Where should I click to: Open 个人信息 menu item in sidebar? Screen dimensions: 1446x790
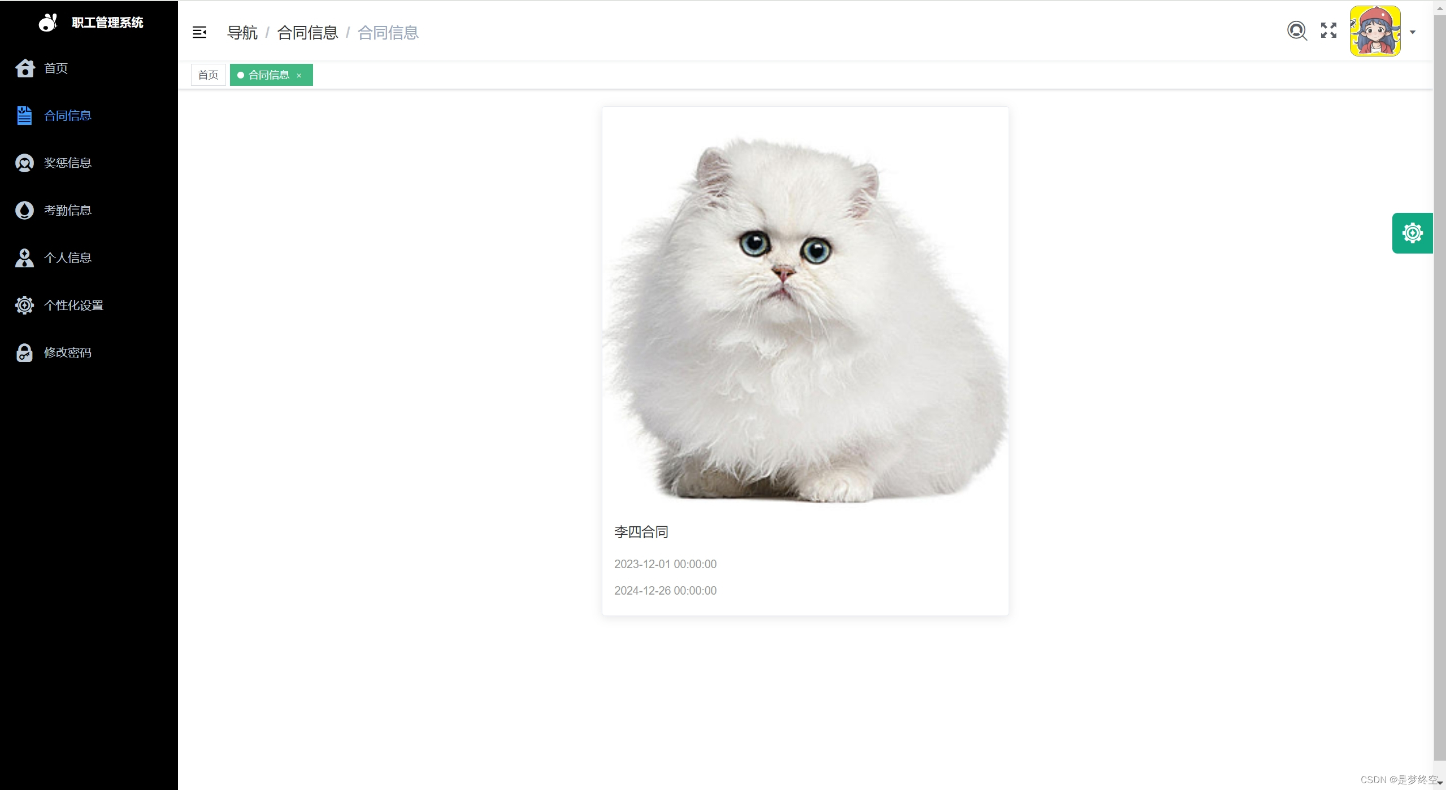click(x=89, y=258)
